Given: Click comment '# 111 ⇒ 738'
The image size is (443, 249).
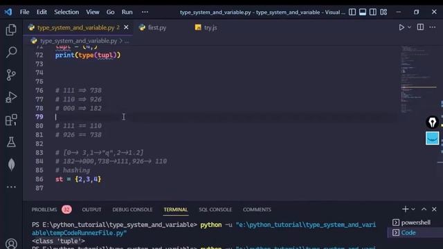Looking at the screenshot, I should click(78, 91).
